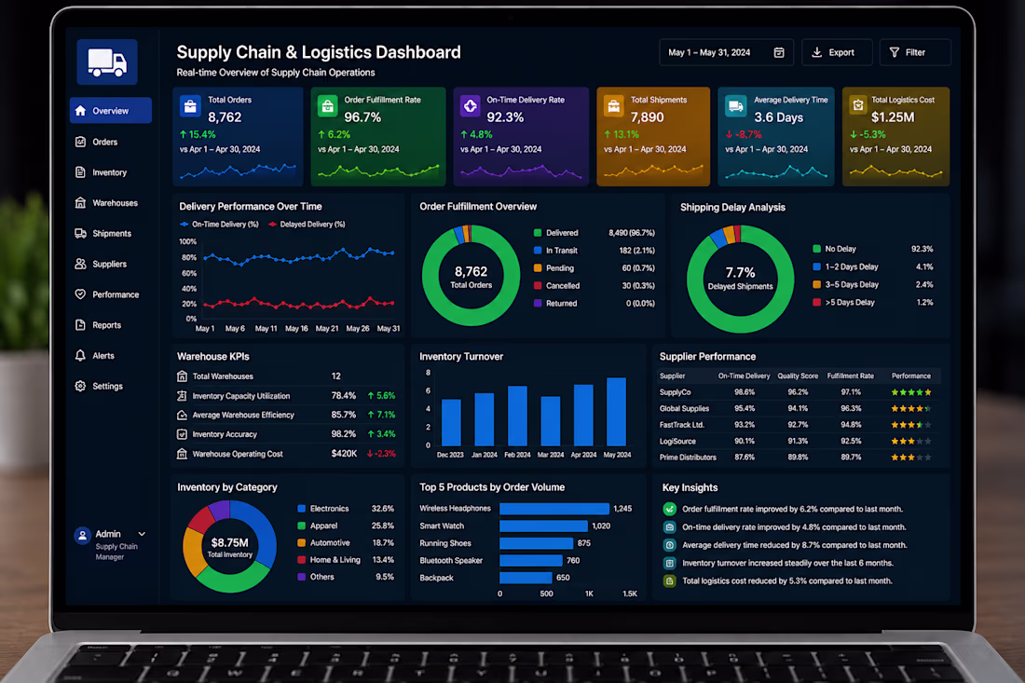
Task: Click the Admin user avatar
Action: (x=82, y=536)
